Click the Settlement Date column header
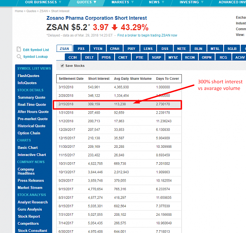 [71, 79]
